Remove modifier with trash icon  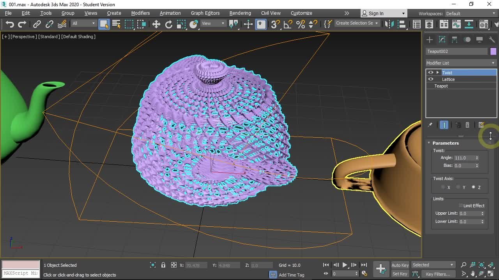(x=467, y=125)
